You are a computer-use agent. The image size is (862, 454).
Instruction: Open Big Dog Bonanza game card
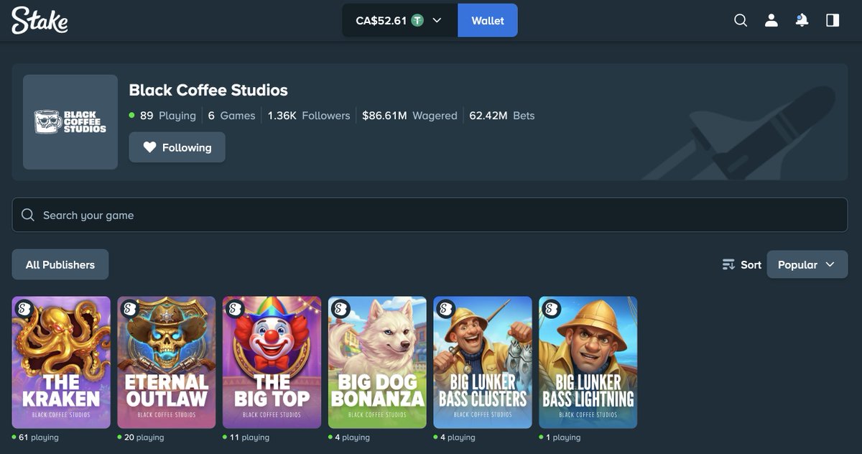click(x=377, y=363)
